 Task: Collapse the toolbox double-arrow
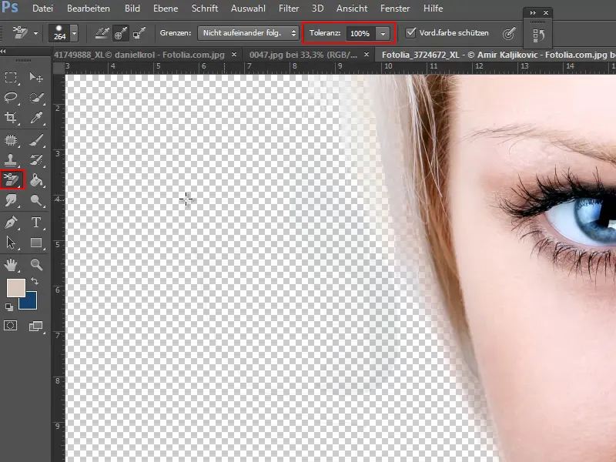coord(3,52)
